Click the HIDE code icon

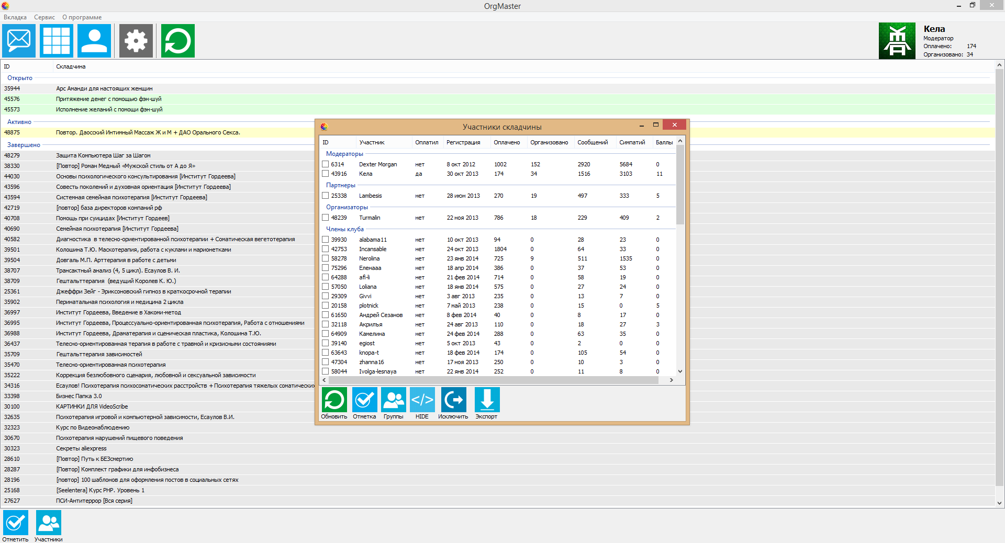point(422,401)
